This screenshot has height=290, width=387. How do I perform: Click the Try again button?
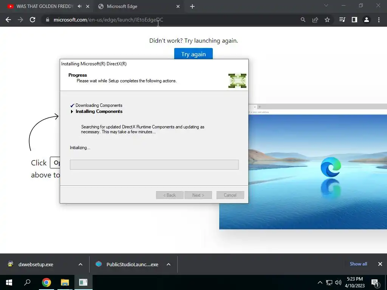[x=193, y=54]
